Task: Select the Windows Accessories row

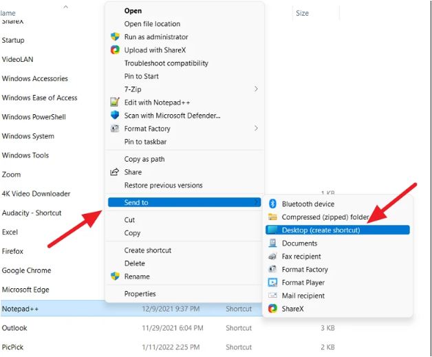Action: 34,78
